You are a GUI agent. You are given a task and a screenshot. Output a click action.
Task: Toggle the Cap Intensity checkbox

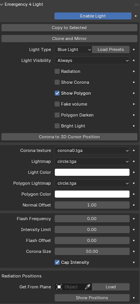[x=57, y=262]
